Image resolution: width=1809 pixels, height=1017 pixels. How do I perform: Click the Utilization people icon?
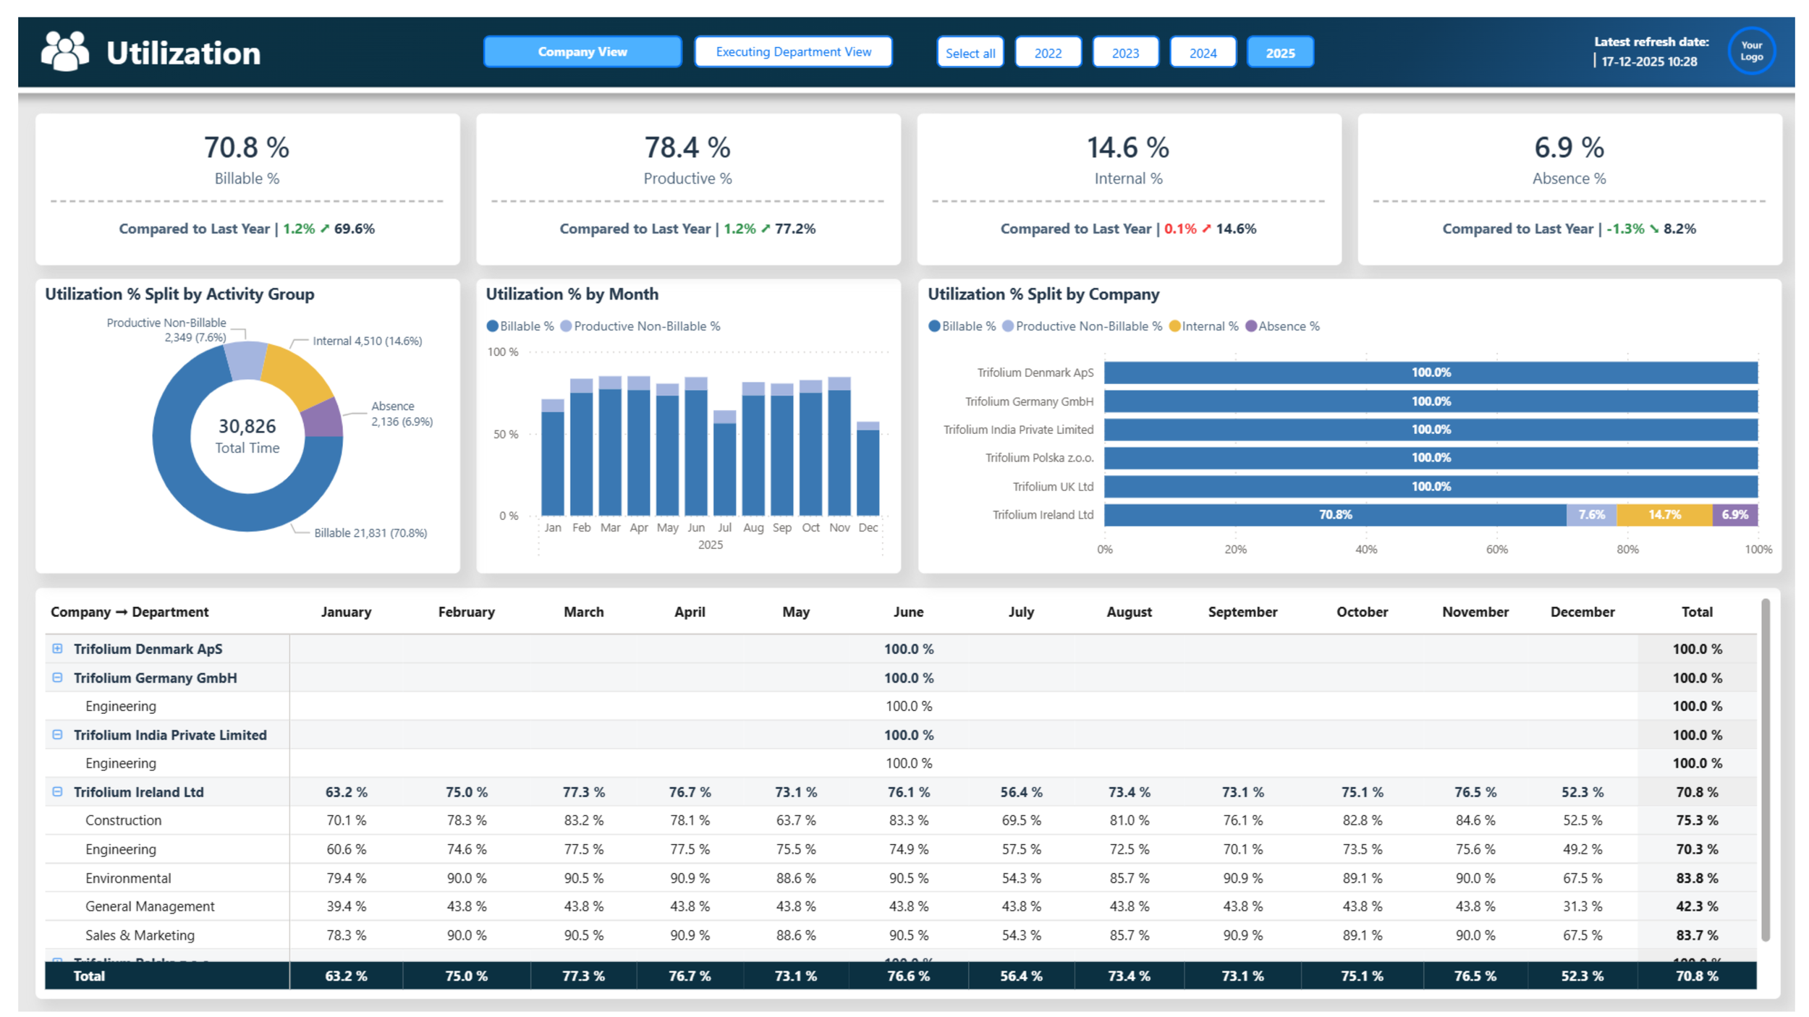click(65, 51)
